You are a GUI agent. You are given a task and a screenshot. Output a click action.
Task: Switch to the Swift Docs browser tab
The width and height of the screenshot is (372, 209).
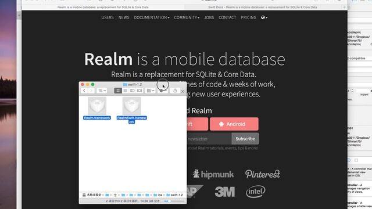262,8
